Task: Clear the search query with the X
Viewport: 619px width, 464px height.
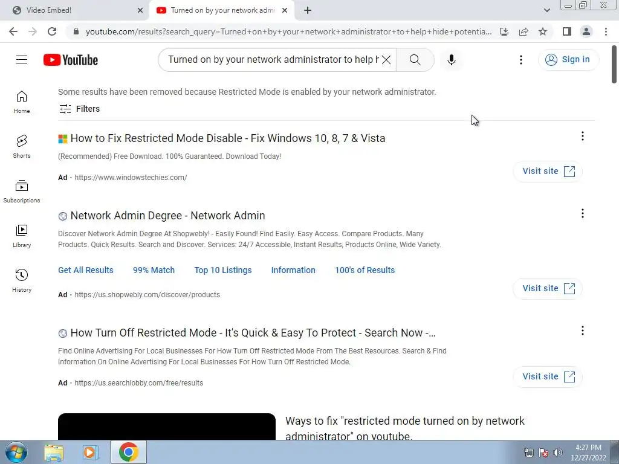Action: tap(386, 60)
